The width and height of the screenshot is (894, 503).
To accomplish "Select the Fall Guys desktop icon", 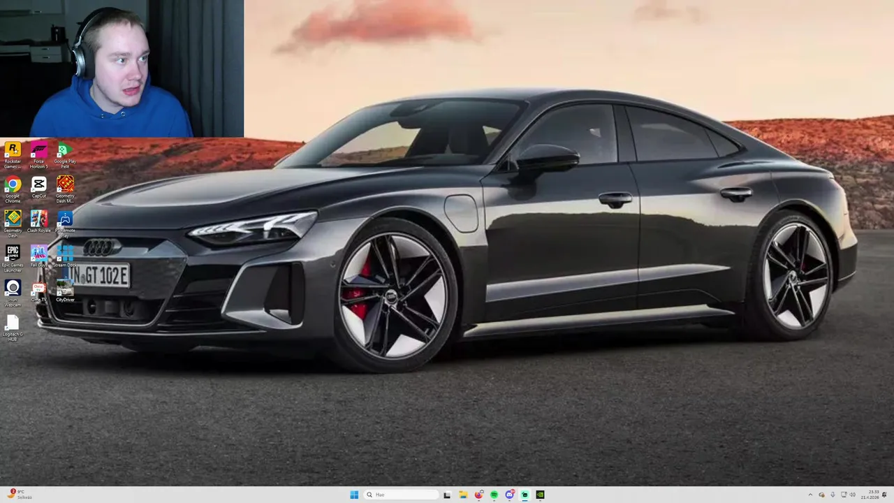I will (x=39, y=256).
